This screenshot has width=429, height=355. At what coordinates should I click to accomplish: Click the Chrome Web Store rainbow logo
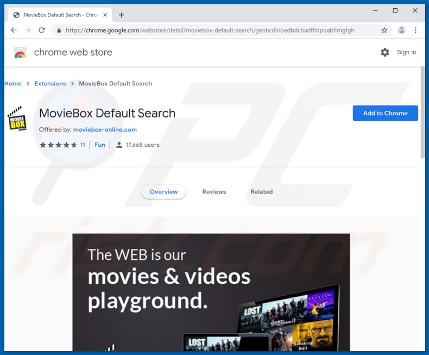(x=20, y=52)
